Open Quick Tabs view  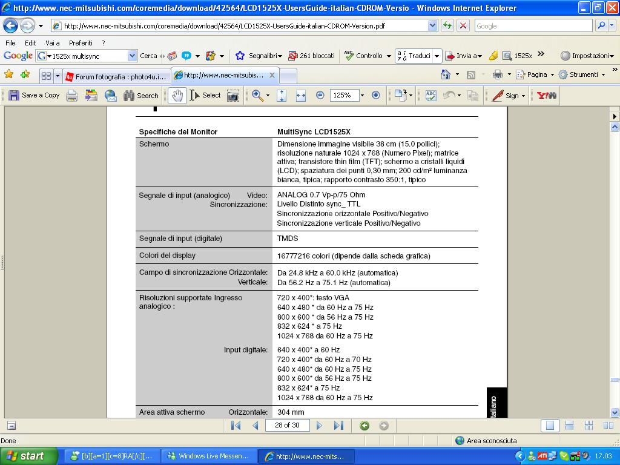(46, 76)
